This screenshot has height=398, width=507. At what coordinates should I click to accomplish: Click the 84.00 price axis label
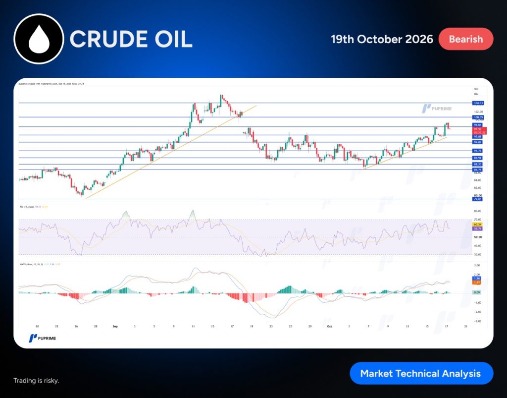[478, 180]
